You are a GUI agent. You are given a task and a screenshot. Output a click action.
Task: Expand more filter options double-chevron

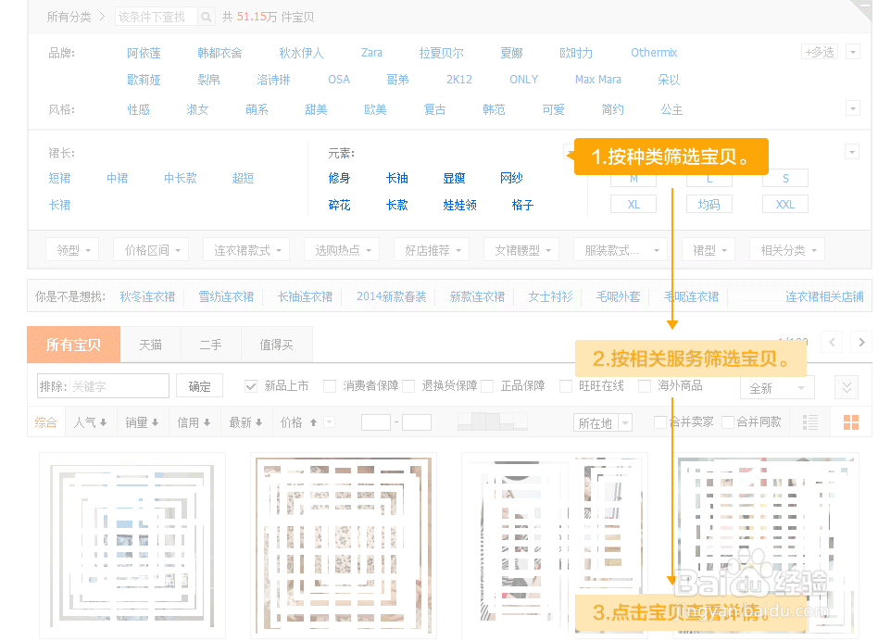click(847, 387)
